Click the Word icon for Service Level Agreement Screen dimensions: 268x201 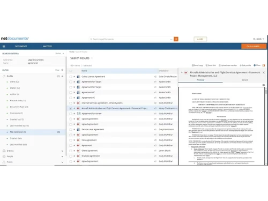click(78, 130)
